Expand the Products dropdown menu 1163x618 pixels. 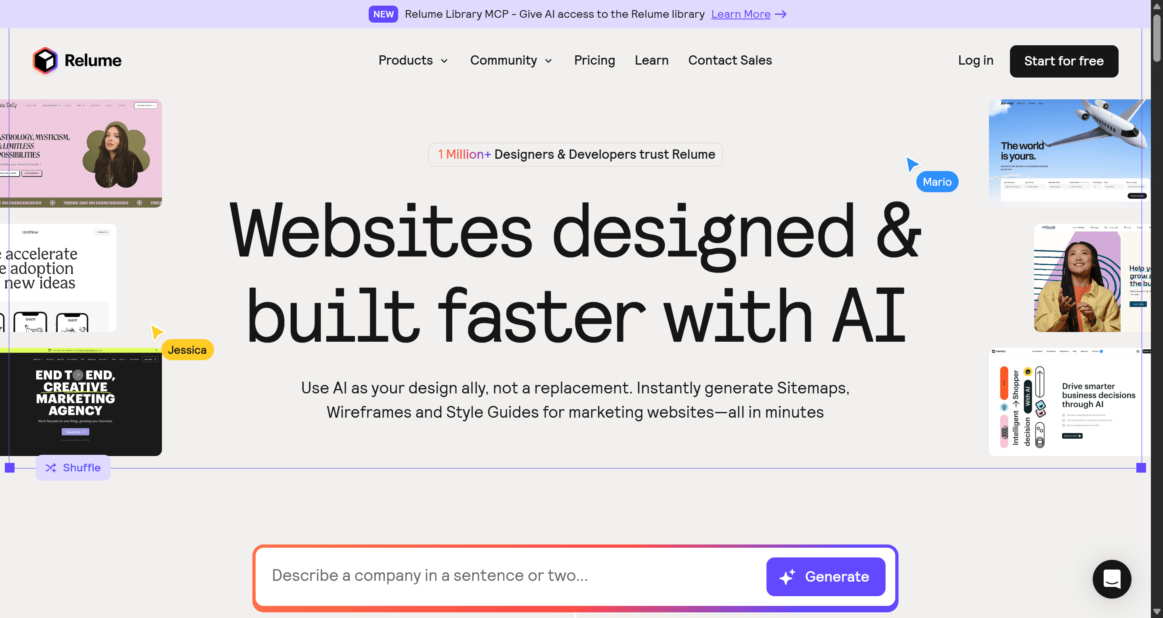pos(413,61)
